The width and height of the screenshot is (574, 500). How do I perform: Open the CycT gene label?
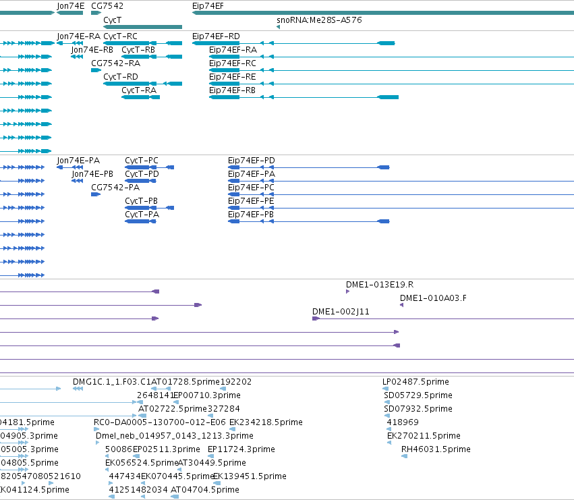point(113,20)
